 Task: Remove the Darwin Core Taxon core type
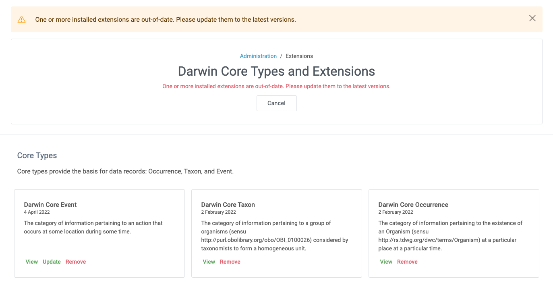tap(230, 262)
